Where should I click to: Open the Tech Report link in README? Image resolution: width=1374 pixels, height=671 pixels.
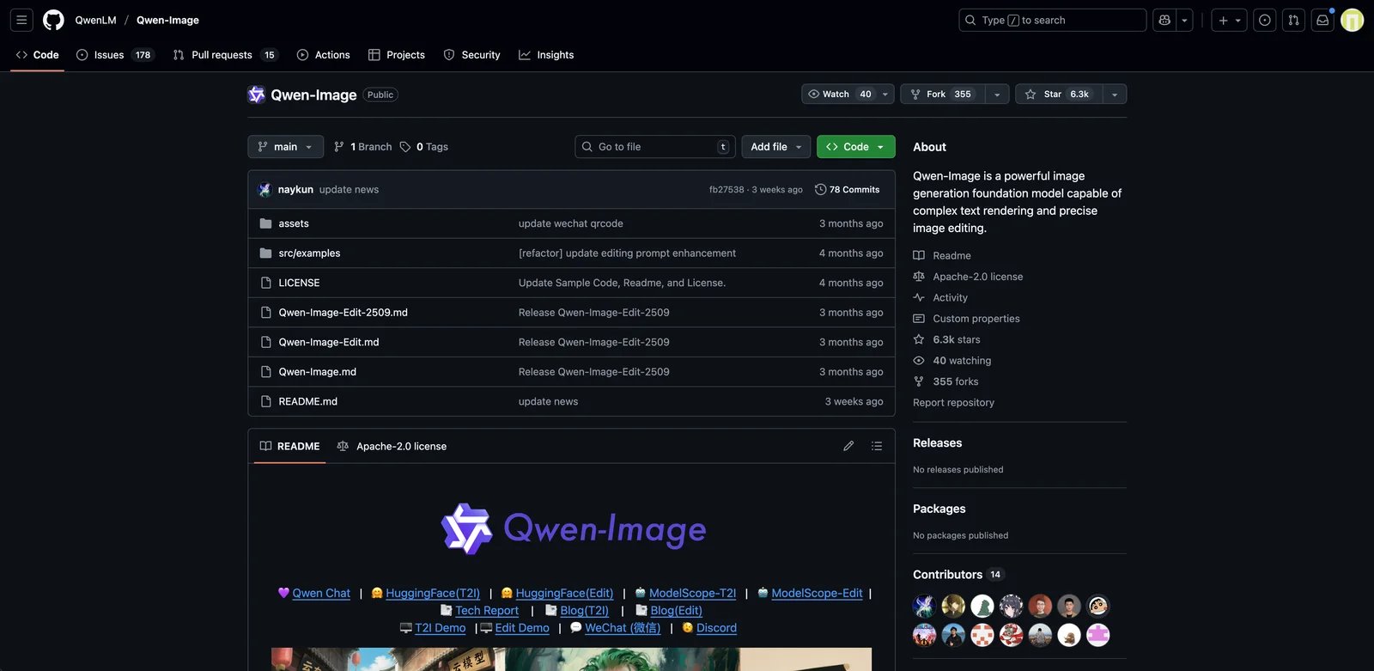pos(487,610)
